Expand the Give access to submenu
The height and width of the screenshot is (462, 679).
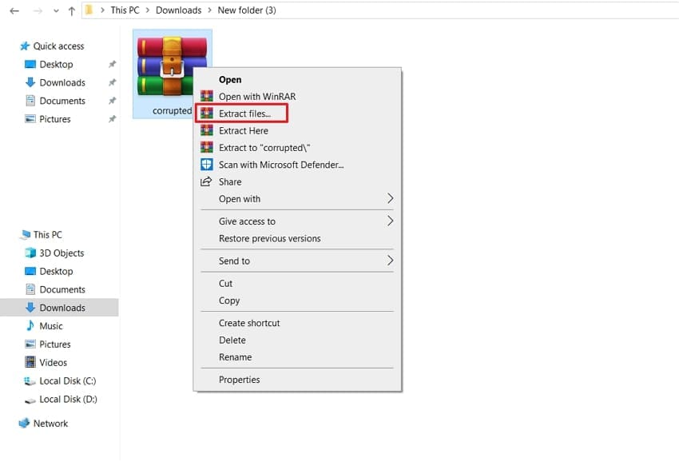[390, 221]
